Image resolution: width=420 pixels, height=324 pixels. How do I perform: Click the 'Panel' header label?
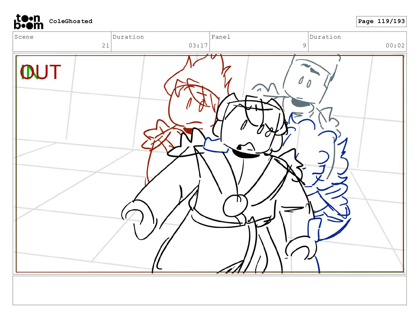click(221, 37)
